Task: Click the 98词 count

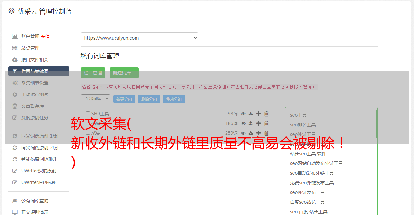Action: tap(233, 114)
